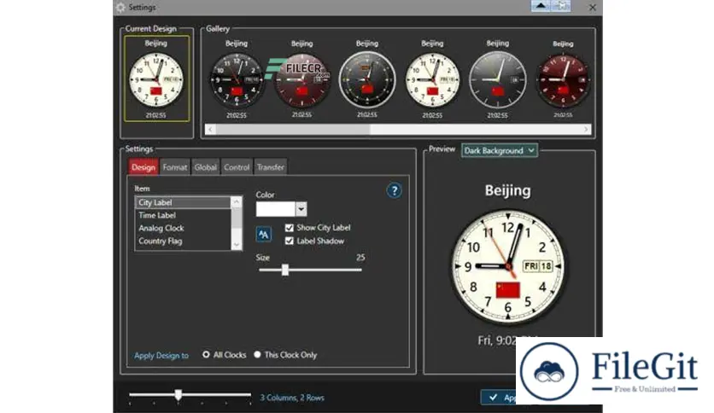Screen dimensions: 714x413
Task: Click the Size slider handle
Action: click(x=285, y=270)
